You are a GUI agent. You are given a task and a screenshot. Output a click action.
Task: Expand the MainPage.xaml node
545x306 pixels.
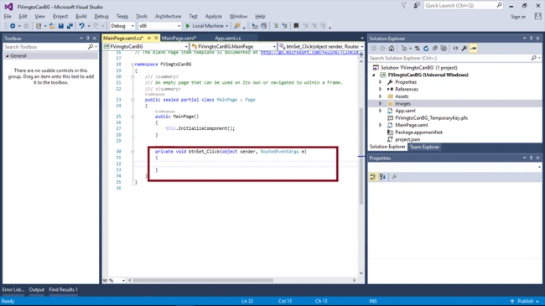tap(381, 125)
